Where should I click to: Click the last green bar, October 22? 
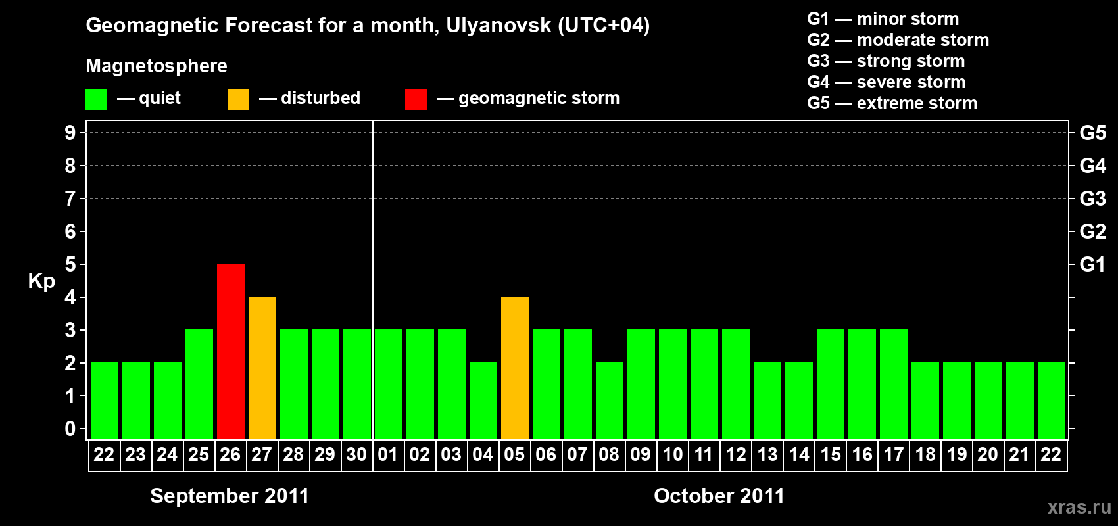pos(1052,401)
